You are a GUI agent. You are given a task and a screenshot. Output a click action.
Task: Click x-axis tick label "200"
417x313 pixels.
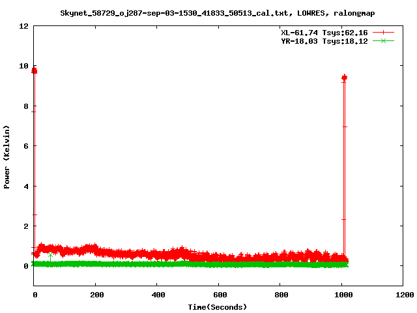point(97,295)
